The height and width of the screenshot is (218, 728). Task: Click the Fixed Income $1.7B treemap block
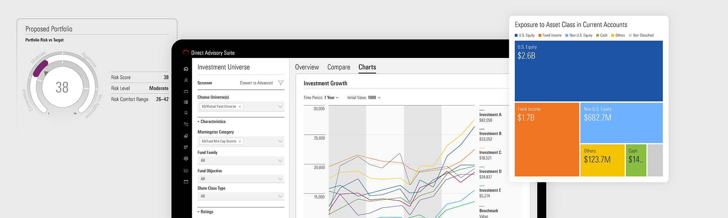click(x=547, y=140)
